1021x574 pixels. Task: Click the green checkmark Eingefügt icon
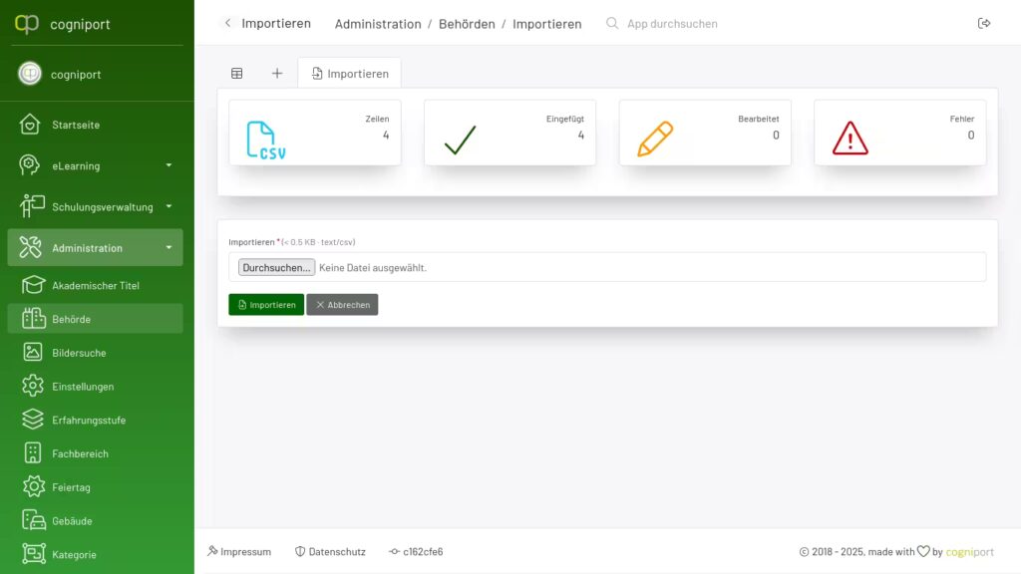[x=460, y=140]
